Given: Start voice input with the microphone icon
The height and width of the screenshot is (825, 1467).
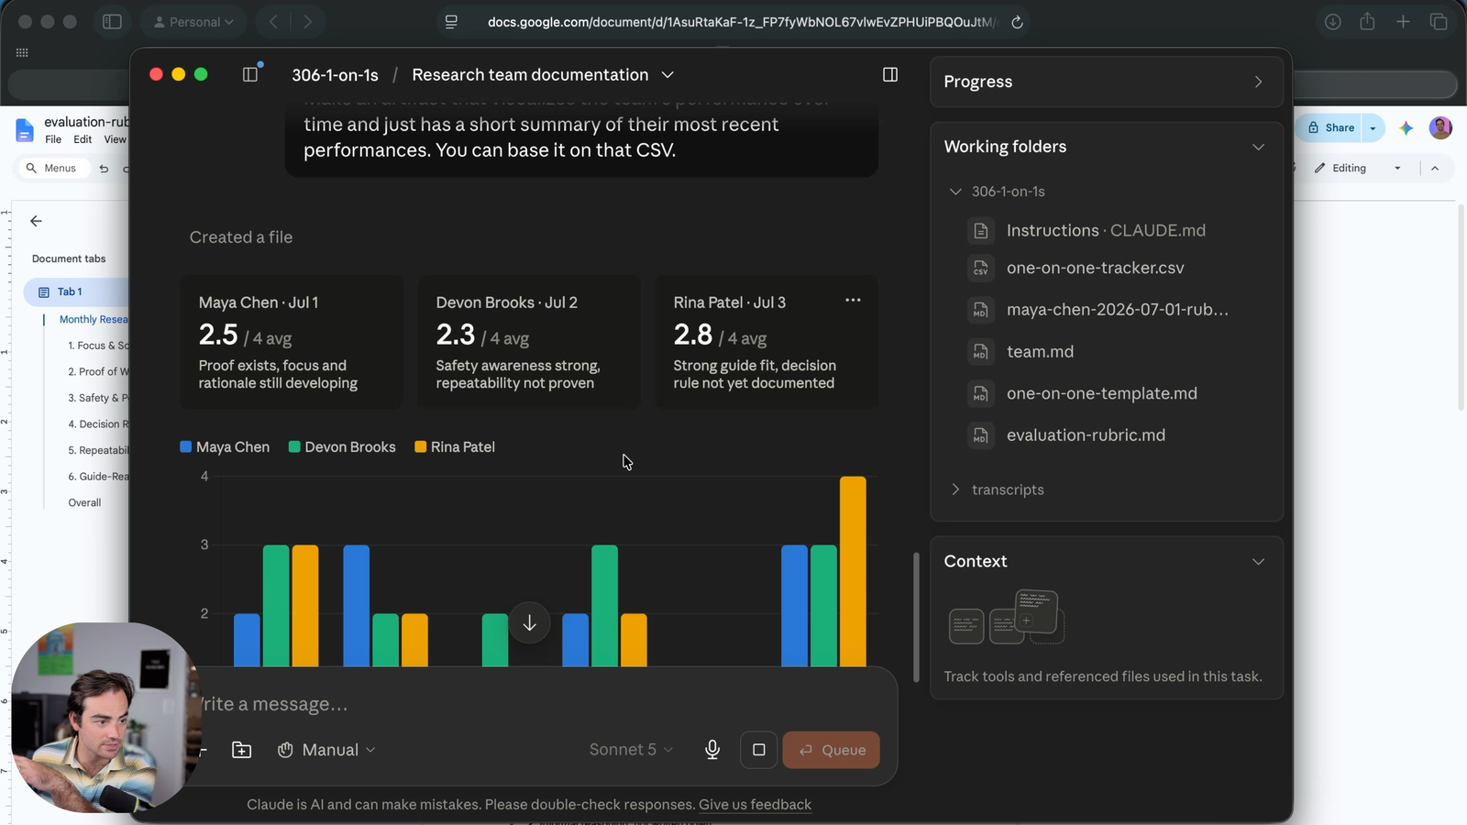Looking at the screenshot, I should pyautogui.click(x=712, y=750).
